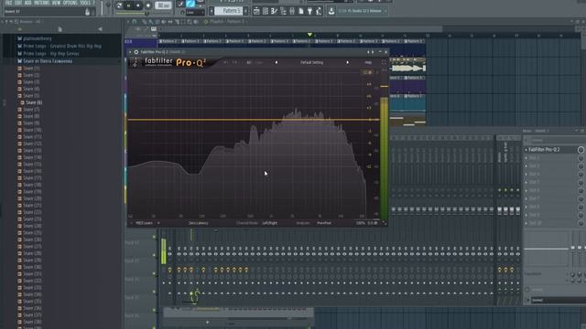Click the Zero Latency processing mode button
The width and height of the screenshot is (586, 329).
coord(199,223)
